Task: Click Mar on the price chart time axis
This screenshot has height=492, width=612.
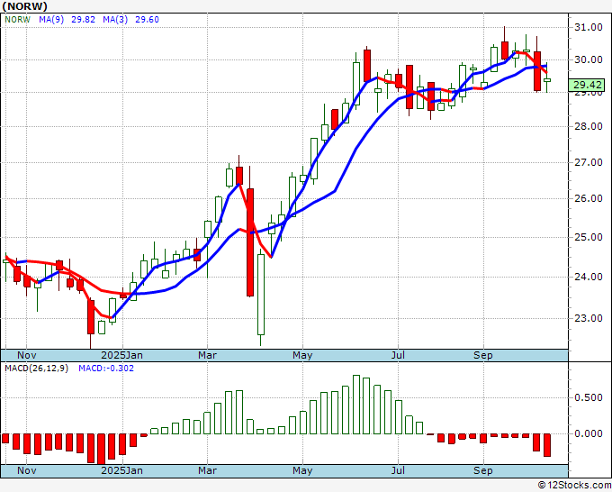Action: point(207,355)
